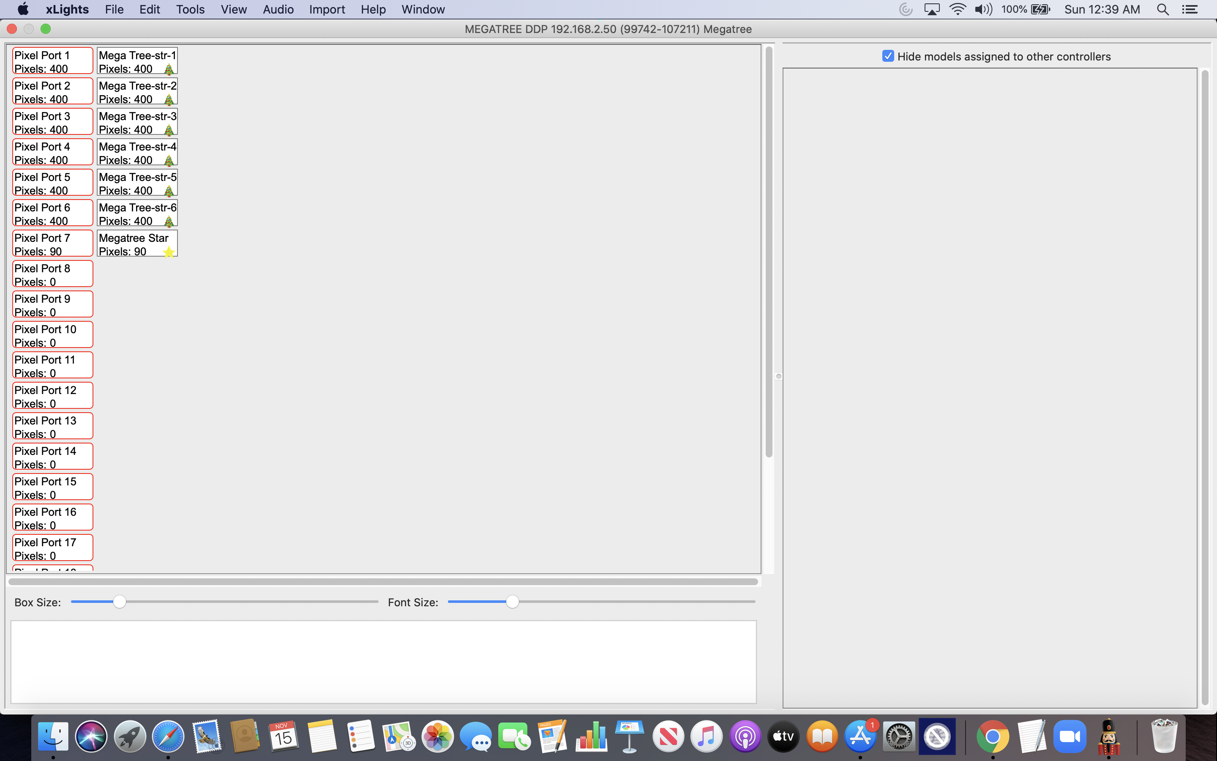Click the empty Pixel Port 8 box
This screenshot has height=761, width=1217.
pos(53,274)
